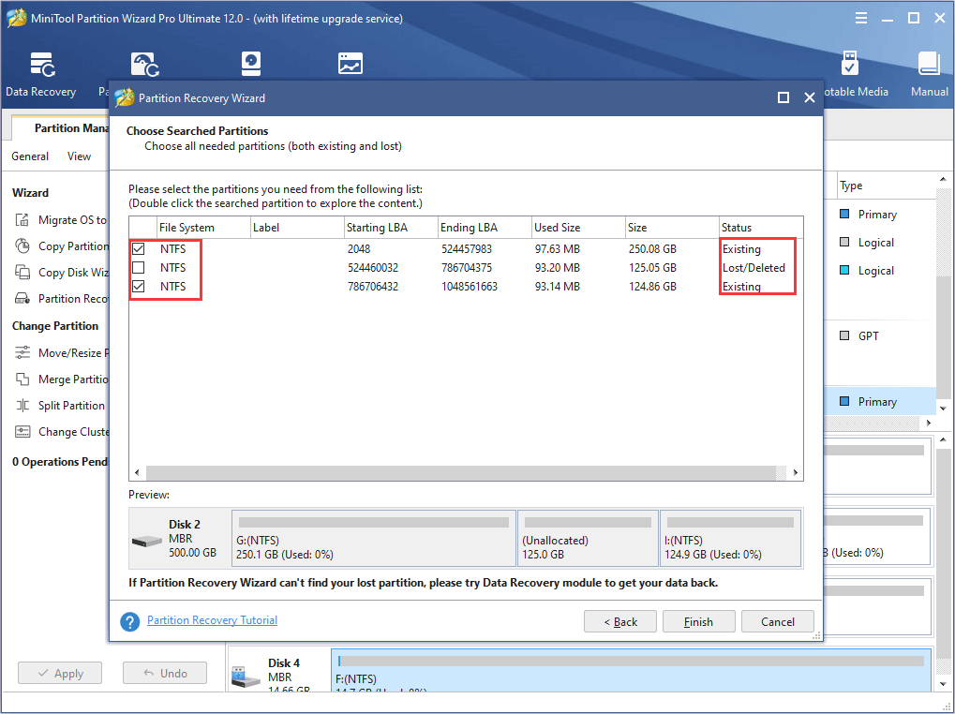955x714 pixels.
Task: Select the Unallocated 125.0 GB block
Action: (589, 539)
